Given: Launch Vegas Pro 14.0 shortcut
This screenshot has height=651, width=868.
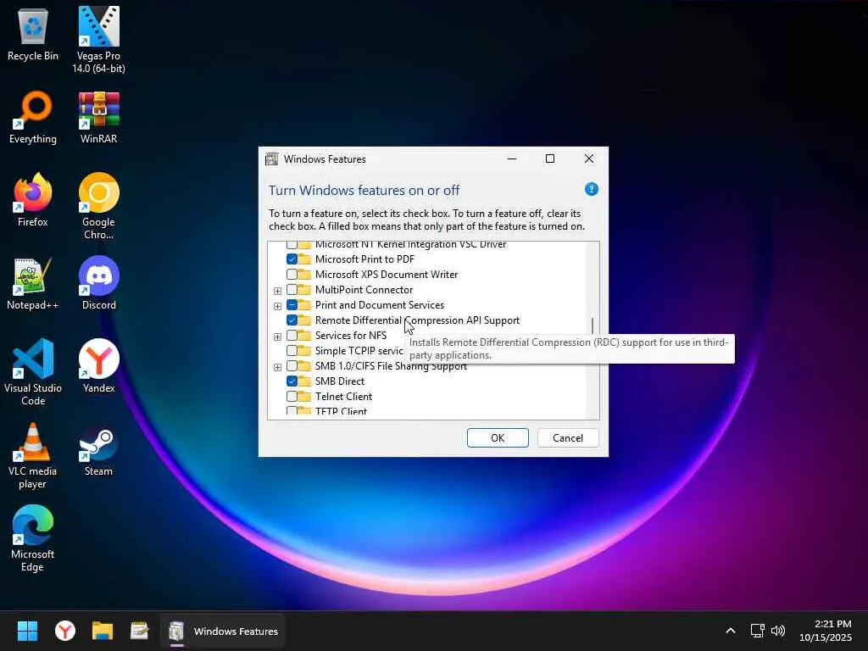Looking at the screenshot, I should [98, 40].
